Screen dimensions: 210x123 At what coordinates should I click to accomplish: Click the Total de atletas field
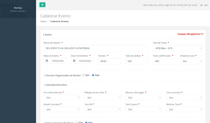(x=137, y=61)
